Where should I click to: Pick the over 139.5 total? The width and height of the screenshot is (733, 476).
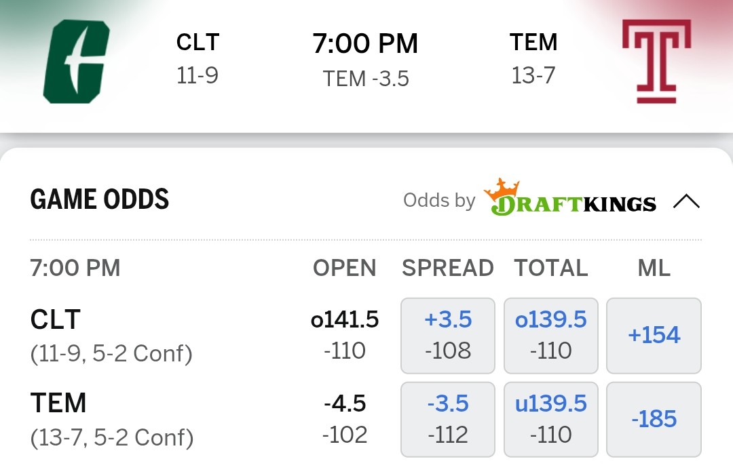(x=551, y=335)
